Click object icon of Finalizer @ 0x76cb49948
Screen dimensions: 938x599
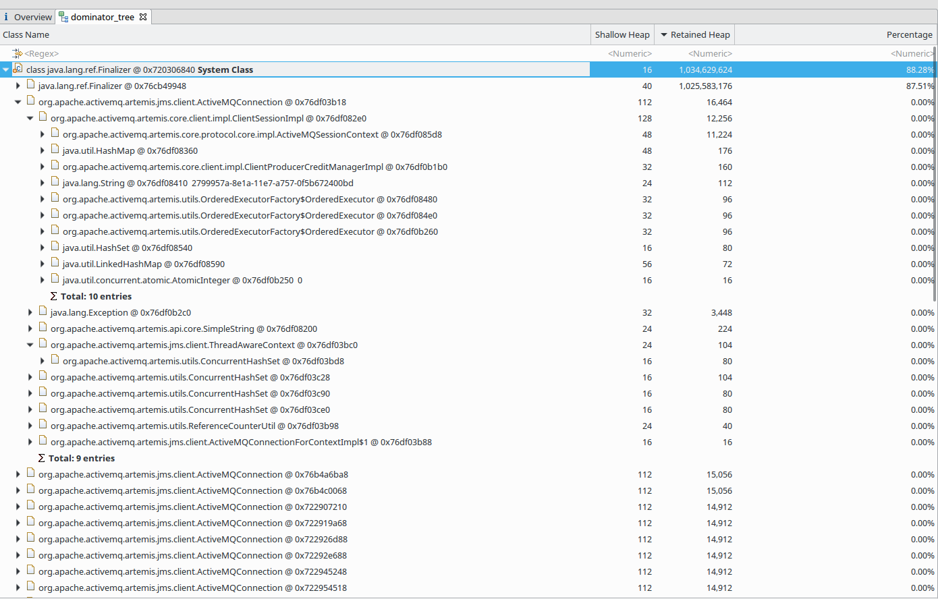tap(30, 85)
